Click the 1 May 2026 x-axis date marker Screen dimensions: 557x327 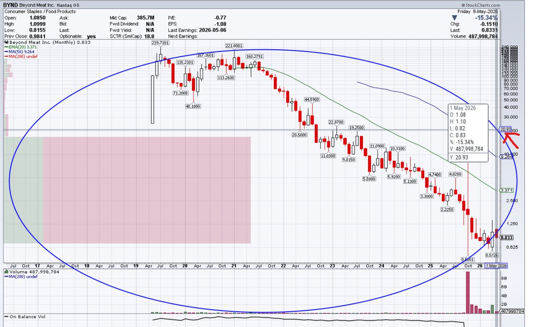coord(496,266)
